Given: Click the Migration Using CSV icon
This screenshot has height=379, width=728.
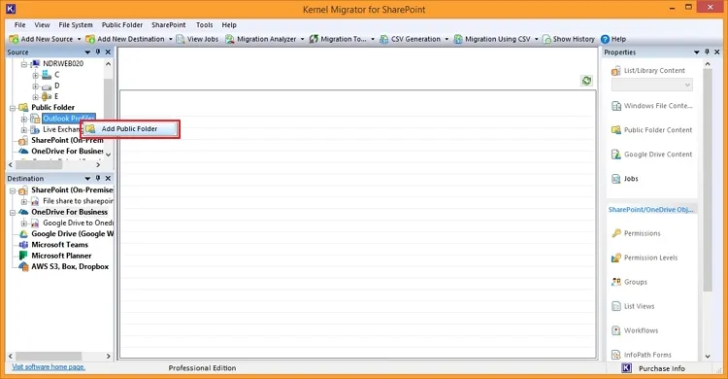Looking at the screenshot, I should point(458,39).
